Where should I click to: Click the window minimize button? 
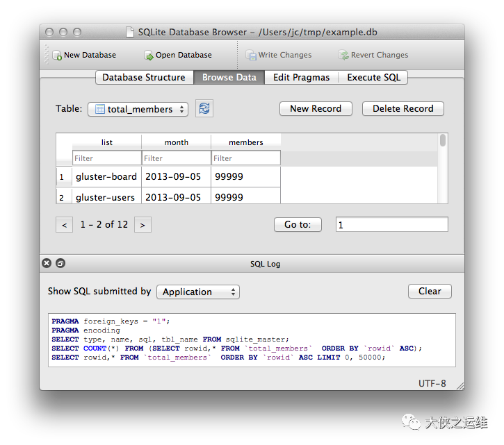pyautogui.click(x=63, y=32)
